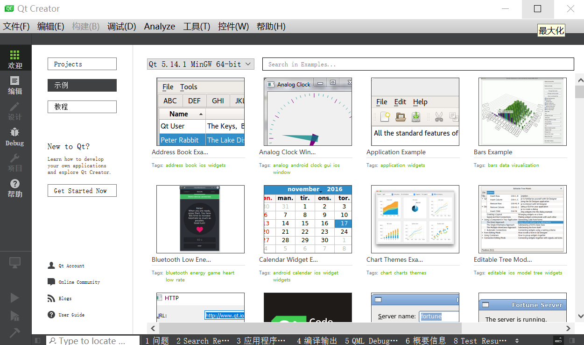
Task: Click the 教程 (Tutorials) button
Action: click(x=82, y=107)
